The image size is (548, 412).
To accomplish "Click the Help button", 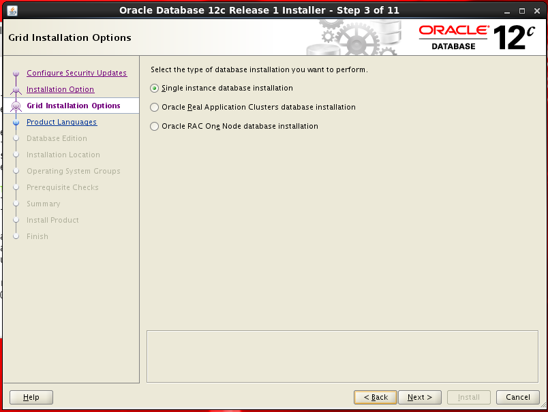I will point(31,397).
